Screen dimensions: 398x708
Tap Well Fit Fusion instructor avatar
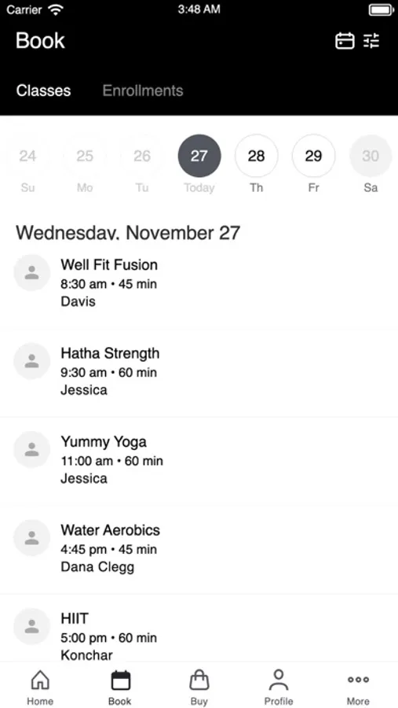(31, 273)
